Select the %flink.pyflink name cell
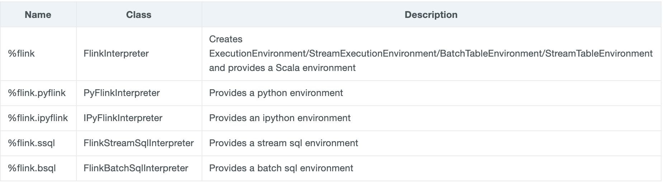This screenshot has height=182, width=663. (x=37, y=93)
